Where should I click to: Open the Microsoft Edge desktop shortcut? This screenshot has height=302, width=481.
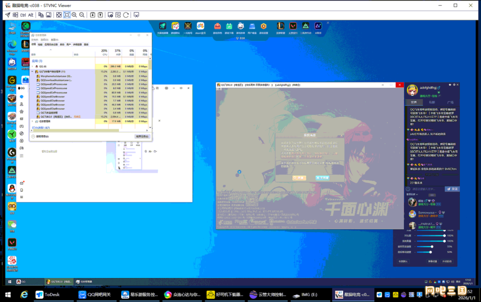[x=12, y=44]
